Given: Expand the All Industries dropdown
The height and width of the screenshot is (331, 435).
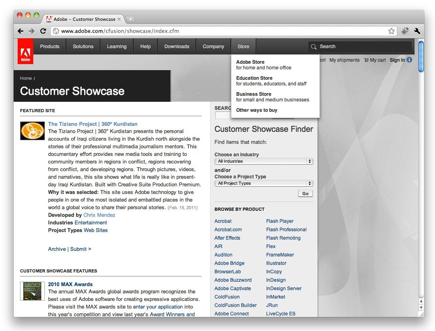Looking at the screenshot, I should coord(264,161).
